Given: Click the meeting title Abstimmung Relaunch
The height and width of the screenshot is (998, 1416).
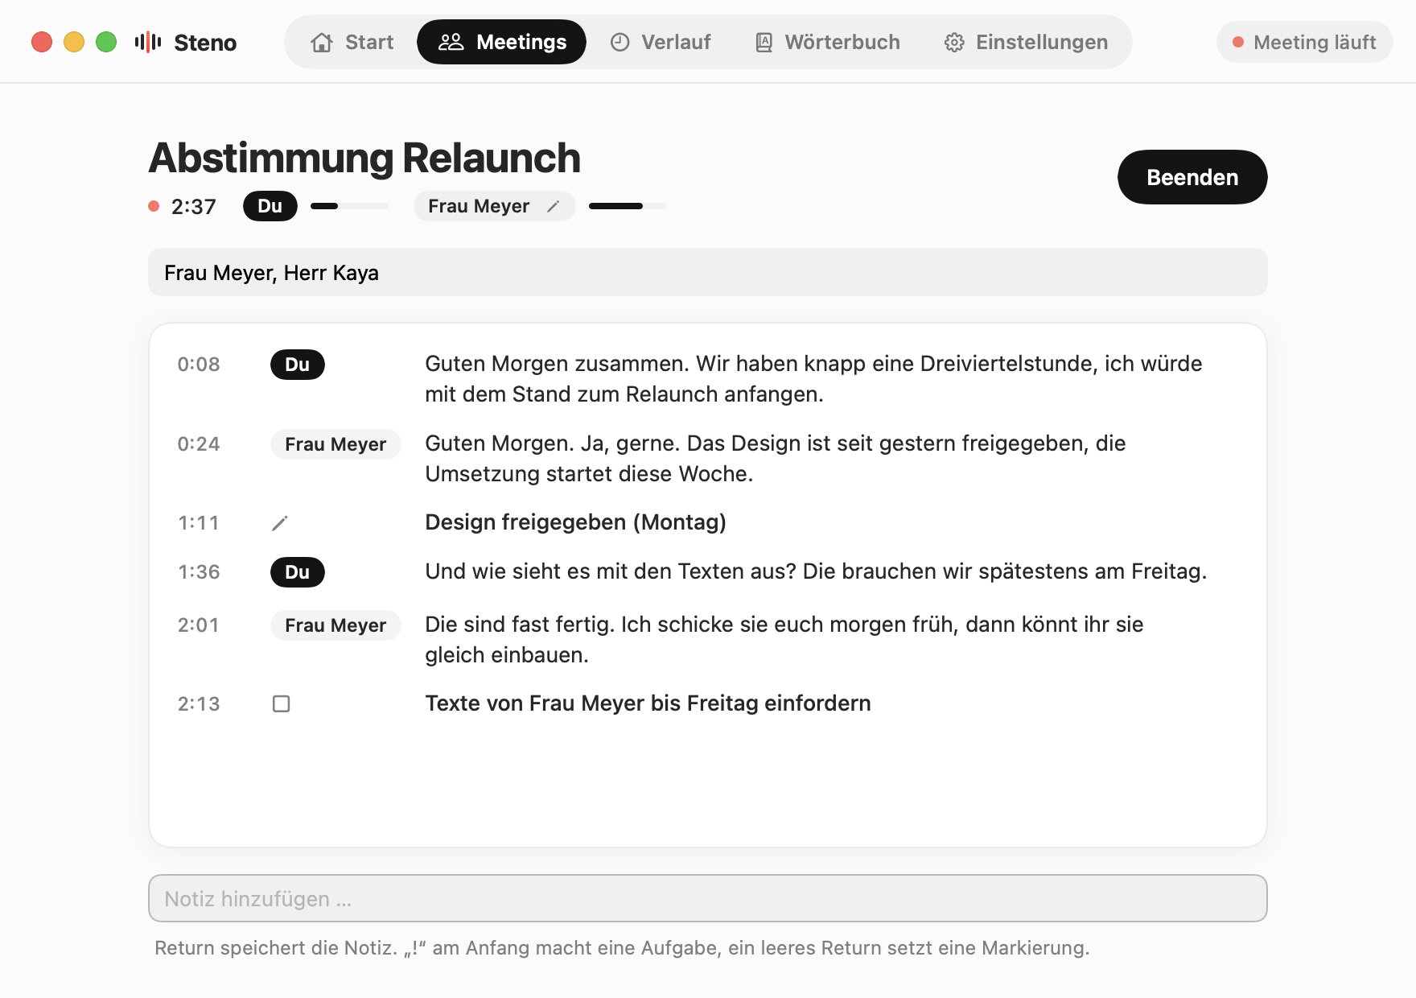Looking at the screenshot, I should tap(364, 158).
